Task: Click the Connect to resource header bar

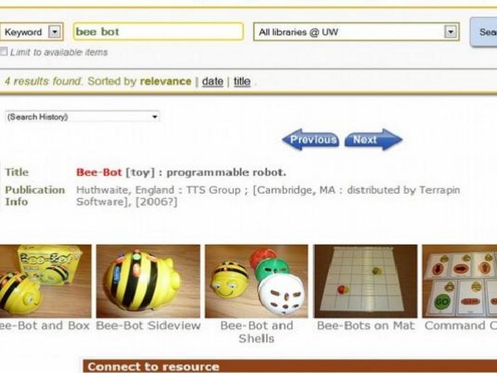Action: point(290,366)
